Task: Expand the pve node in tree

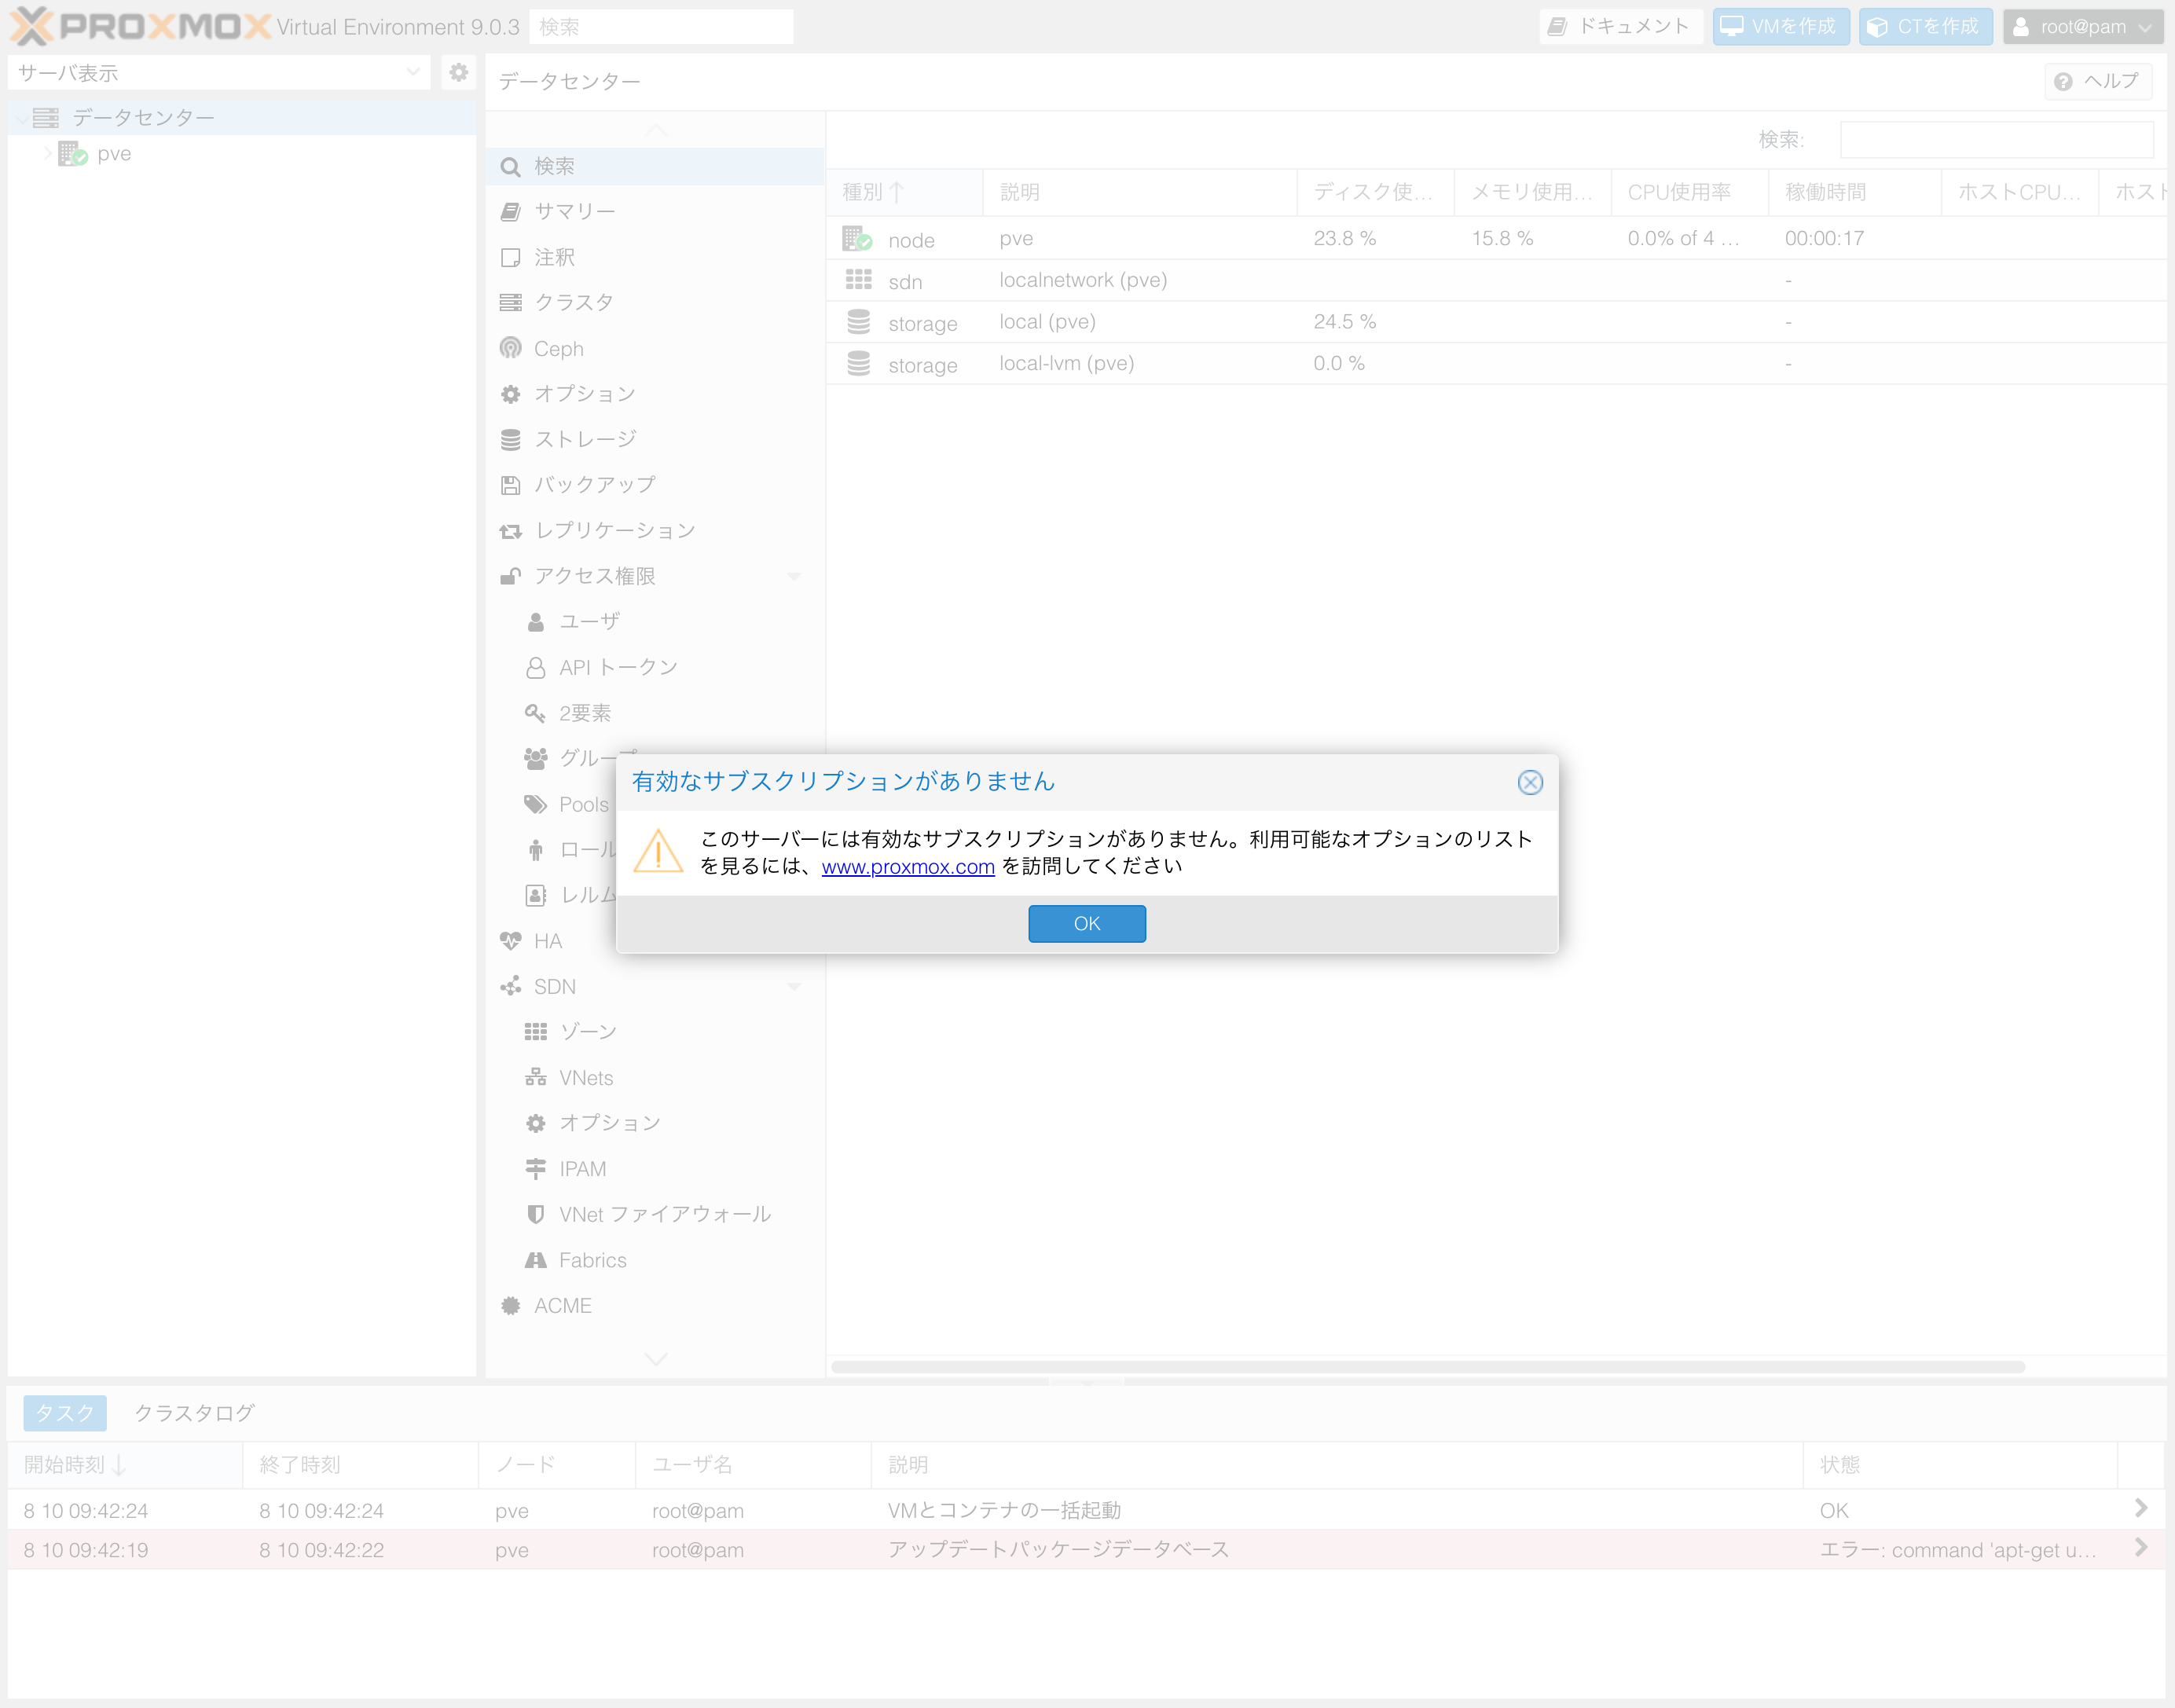Action: click(47, 153)
